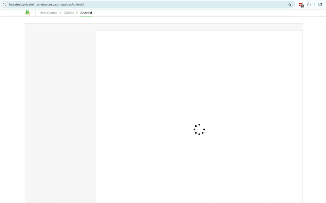The image size is (326, 203).
Task: Select the Android breadcrumb tab
Action: [x=86, y=13]
